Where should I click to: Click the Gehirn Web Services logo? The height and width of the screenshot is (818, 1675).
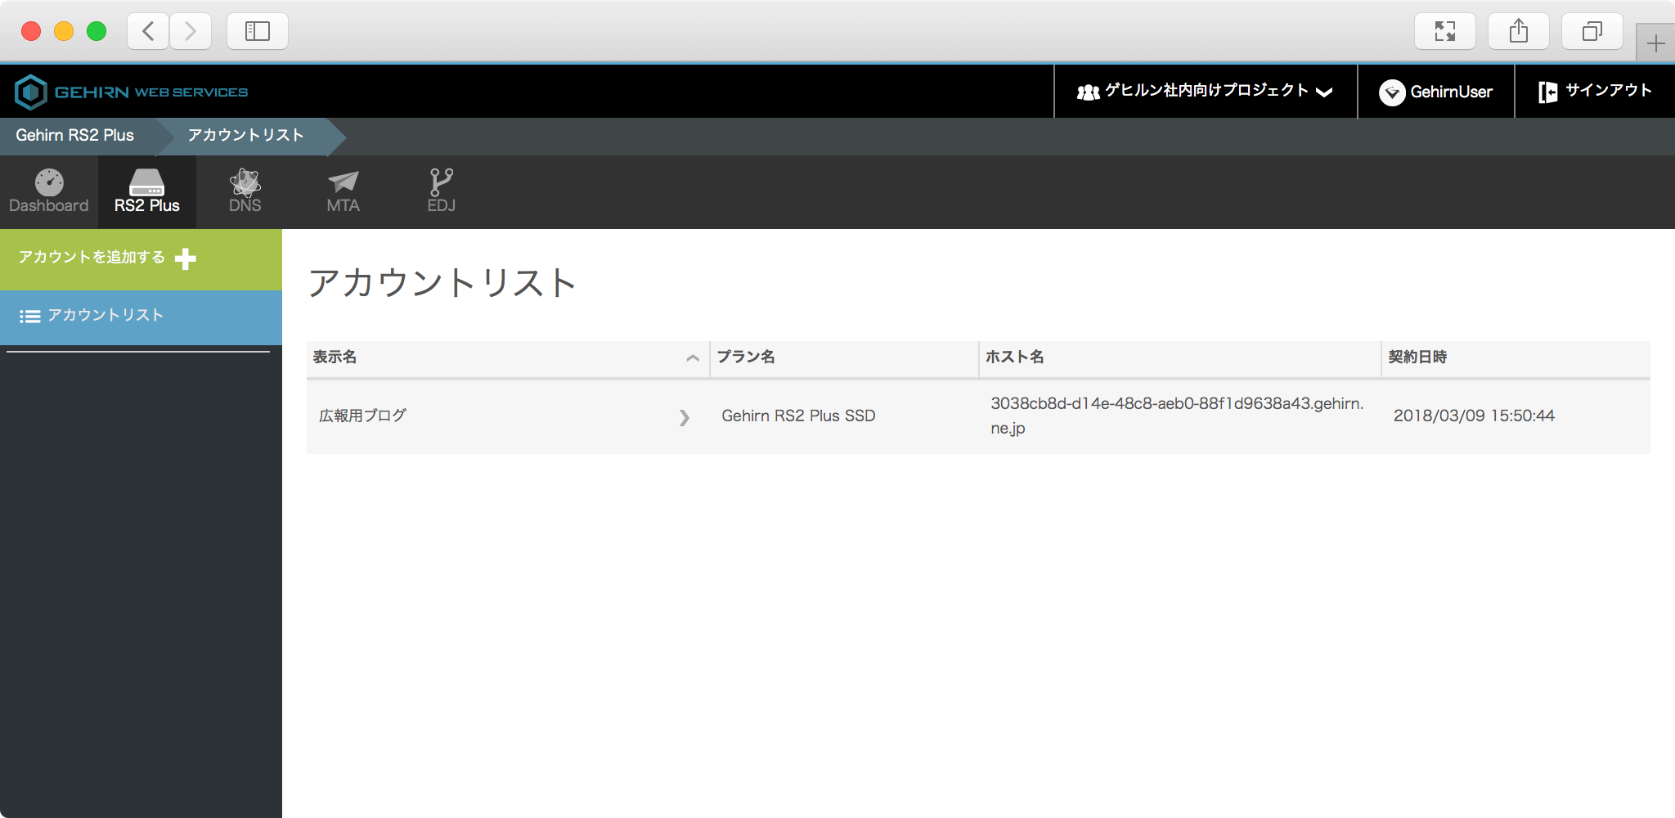(x=131, y=92)
